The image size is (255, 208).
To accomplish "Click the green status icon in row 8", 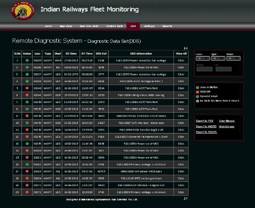I will tap(27, 109).
